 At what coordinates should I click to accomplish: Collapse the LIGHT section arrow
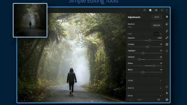tap(160, 34)
